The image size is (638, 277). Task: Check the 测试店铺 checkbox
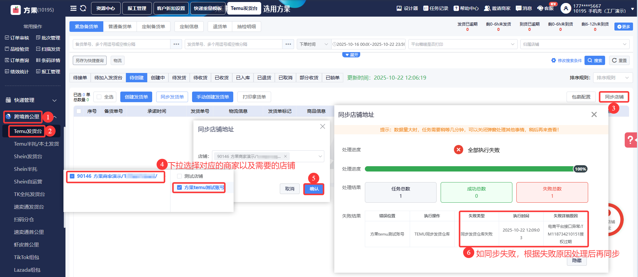[179, 176]
